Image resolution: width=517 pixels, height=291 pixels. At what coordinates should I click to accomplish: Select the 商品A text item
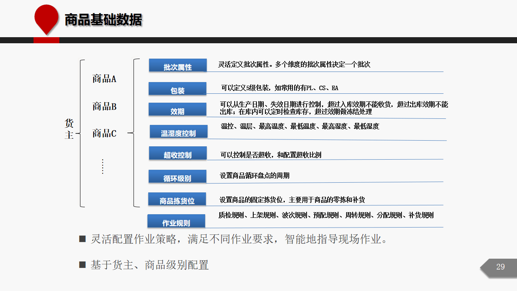click(x=104, y=79)
